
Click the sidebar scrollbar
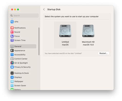39,41
